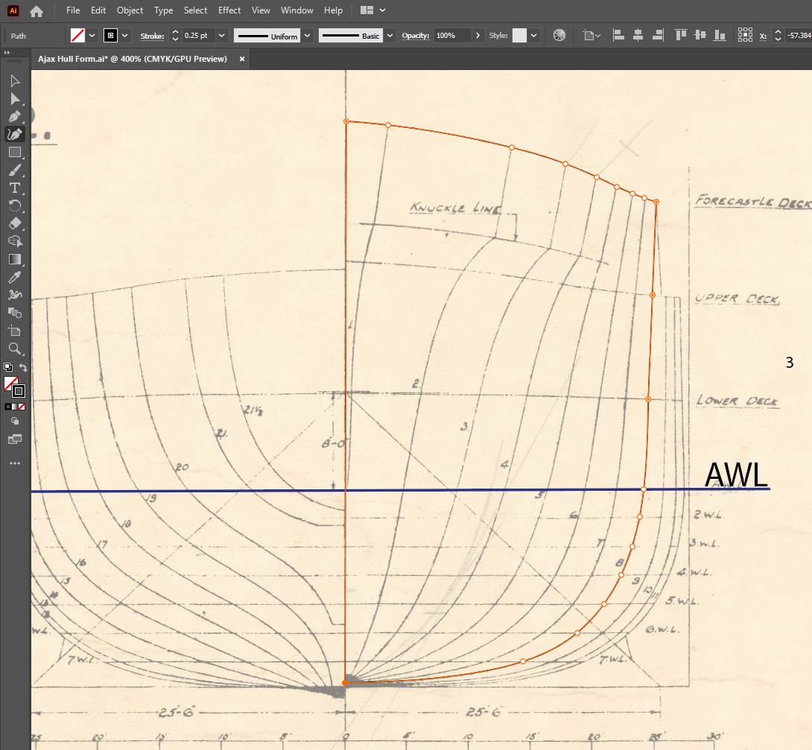
Task: Set paint mode to None
Action: click(22, 407)
